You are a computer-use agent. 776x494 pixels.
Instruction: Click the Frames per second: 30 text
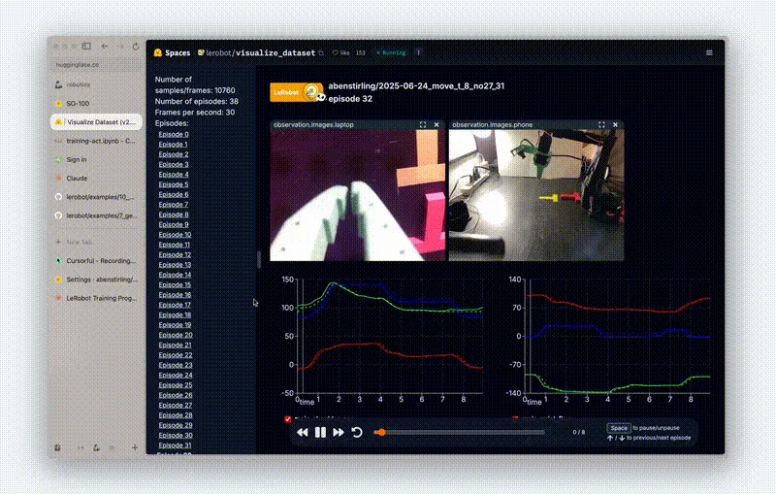point(195,113)
